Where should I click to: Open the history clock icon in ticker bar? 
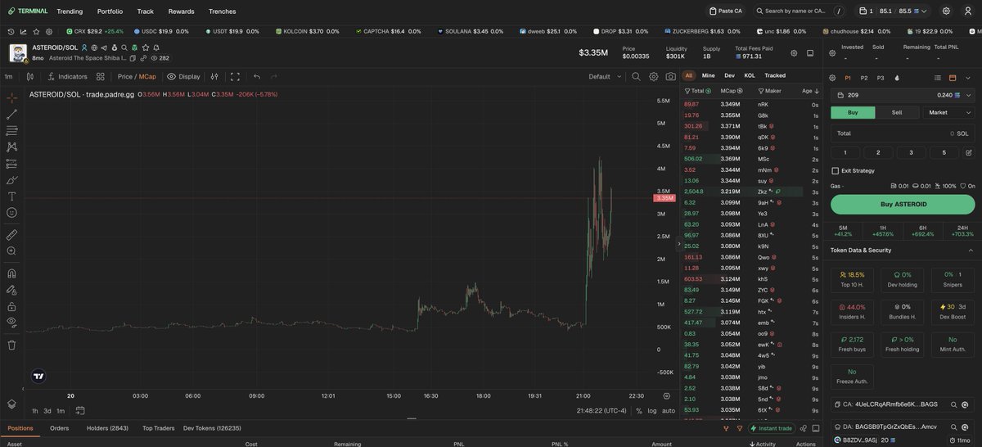pyautogui.click(x=11, y=31)
